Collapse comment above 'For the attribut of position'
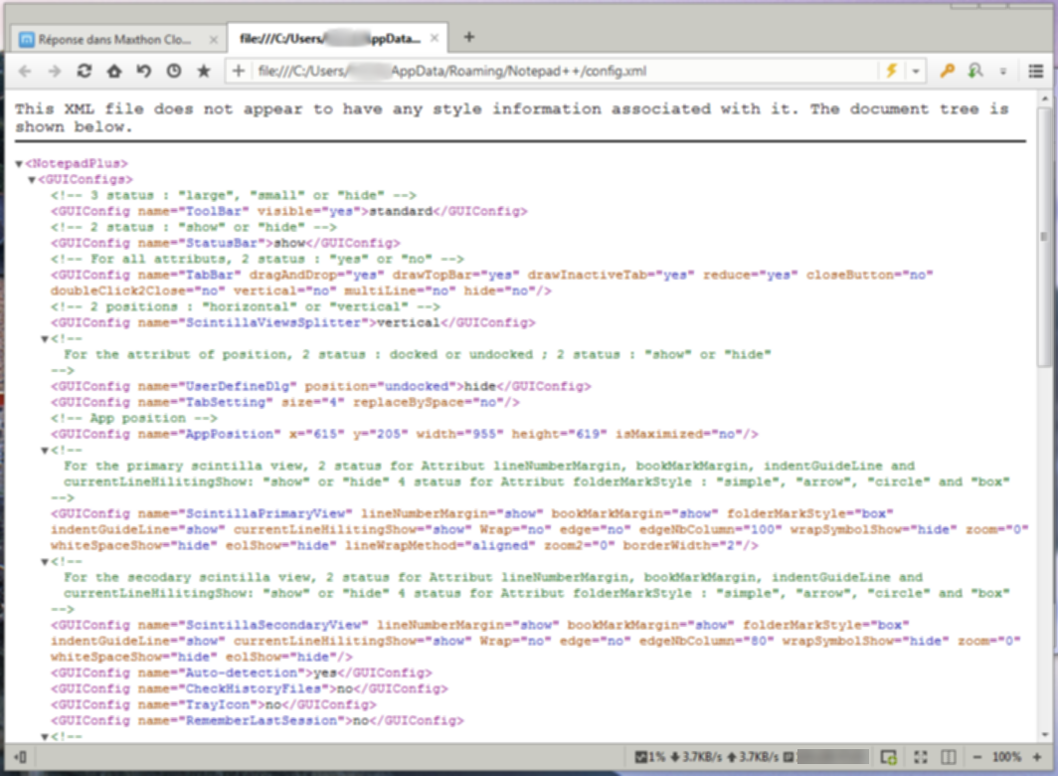The height and width of the screenshot is (776, 1058). point(45,339)
